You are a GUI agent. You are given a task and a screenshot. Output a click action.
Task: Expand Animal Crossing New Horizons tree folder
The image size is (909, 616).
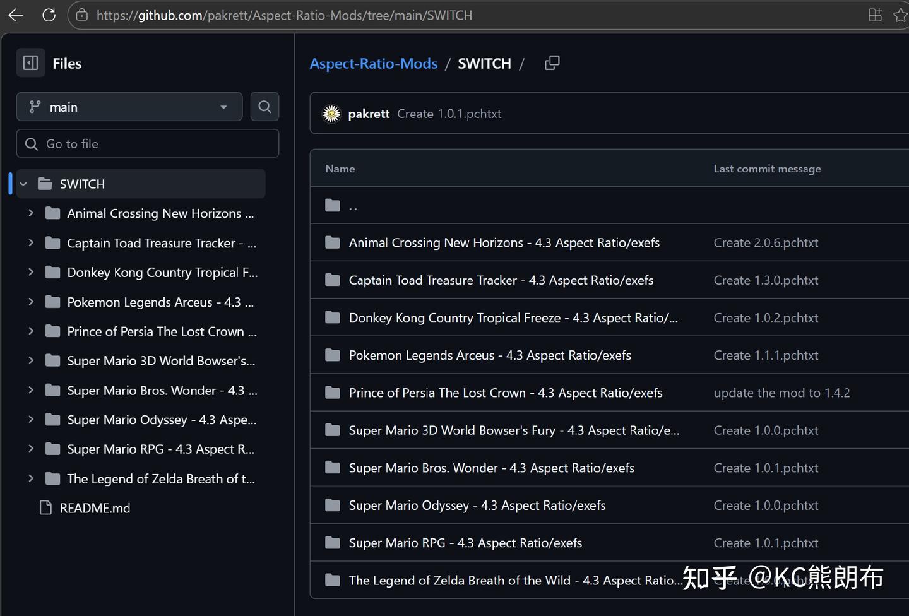click(x=31, y=213)
